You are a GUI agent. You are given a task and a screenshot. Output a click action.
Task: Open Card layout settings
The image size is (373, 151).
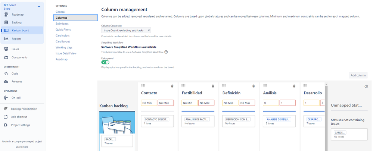[63, 41]
